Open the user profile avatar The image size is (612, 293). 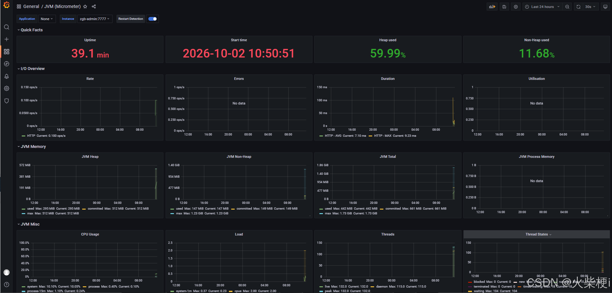(x=6, y=272)
